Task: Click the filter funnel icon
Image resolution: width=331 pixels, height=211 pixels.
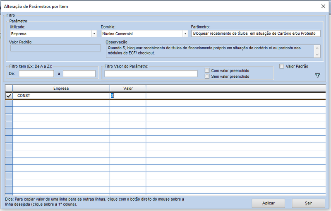Action: (317, 75)
